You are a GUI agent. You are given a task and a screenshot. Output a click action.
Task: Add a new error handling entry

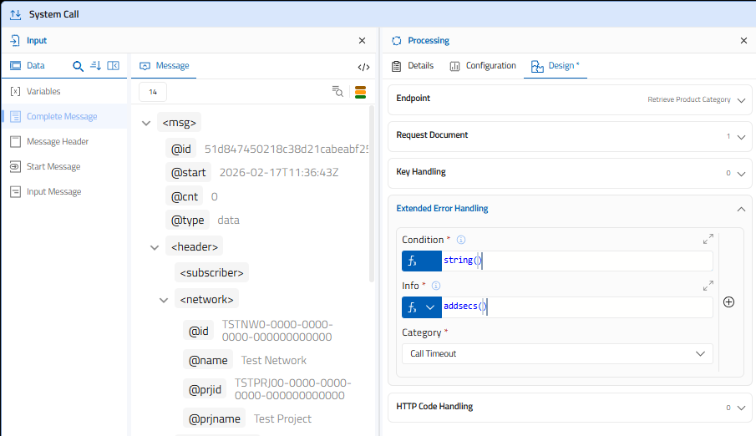tap(728, 302)
